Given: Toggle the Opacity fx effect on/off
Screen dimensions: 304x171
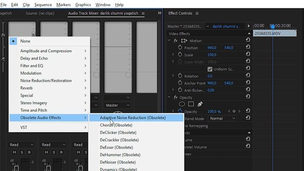Looking at the screenshot, I should coord(175,97).
